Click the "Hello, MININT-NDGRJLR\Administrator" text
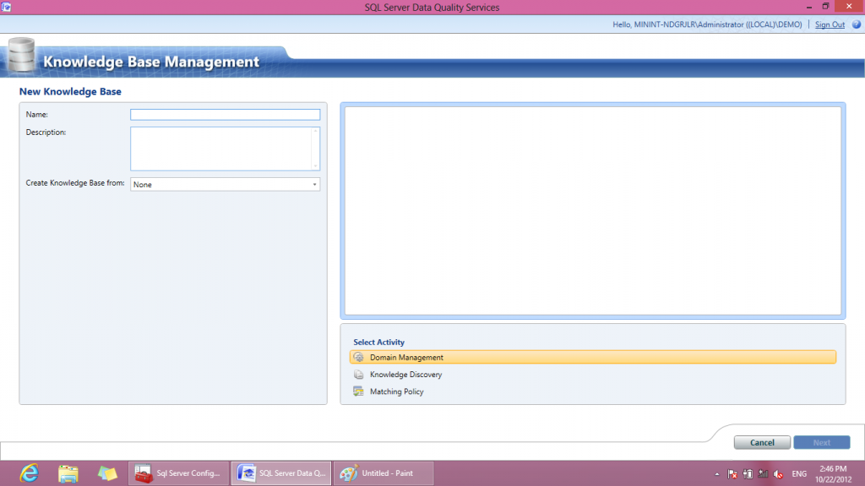Viewport: 865px width, 486px height. 678,24
